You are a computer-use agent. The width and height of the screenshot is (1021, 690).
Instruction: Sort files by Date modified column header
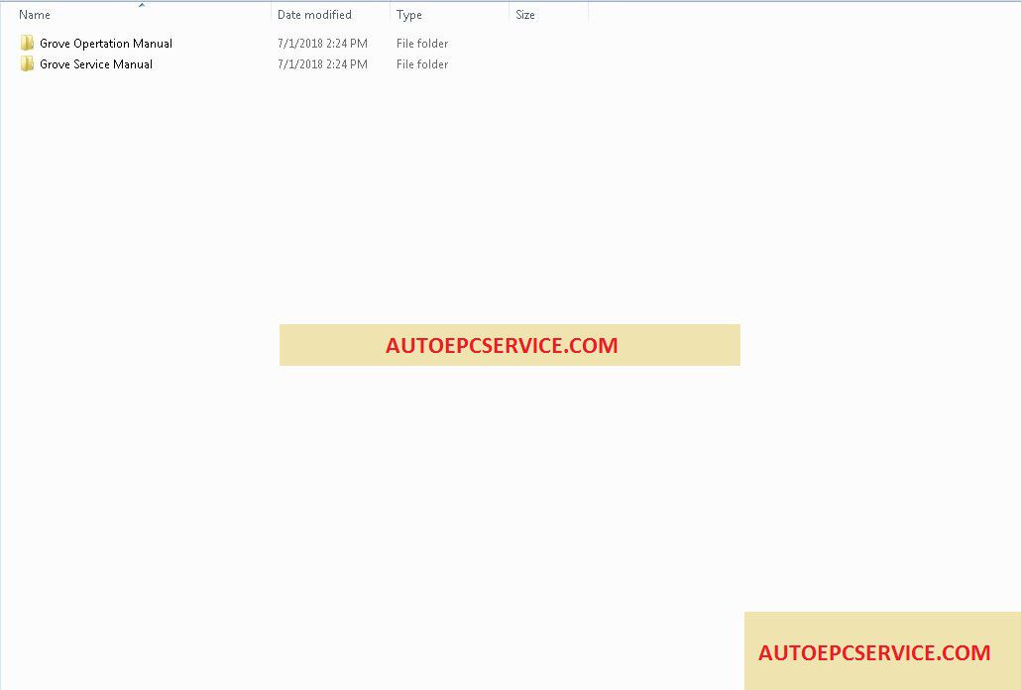tap(314, 14)
